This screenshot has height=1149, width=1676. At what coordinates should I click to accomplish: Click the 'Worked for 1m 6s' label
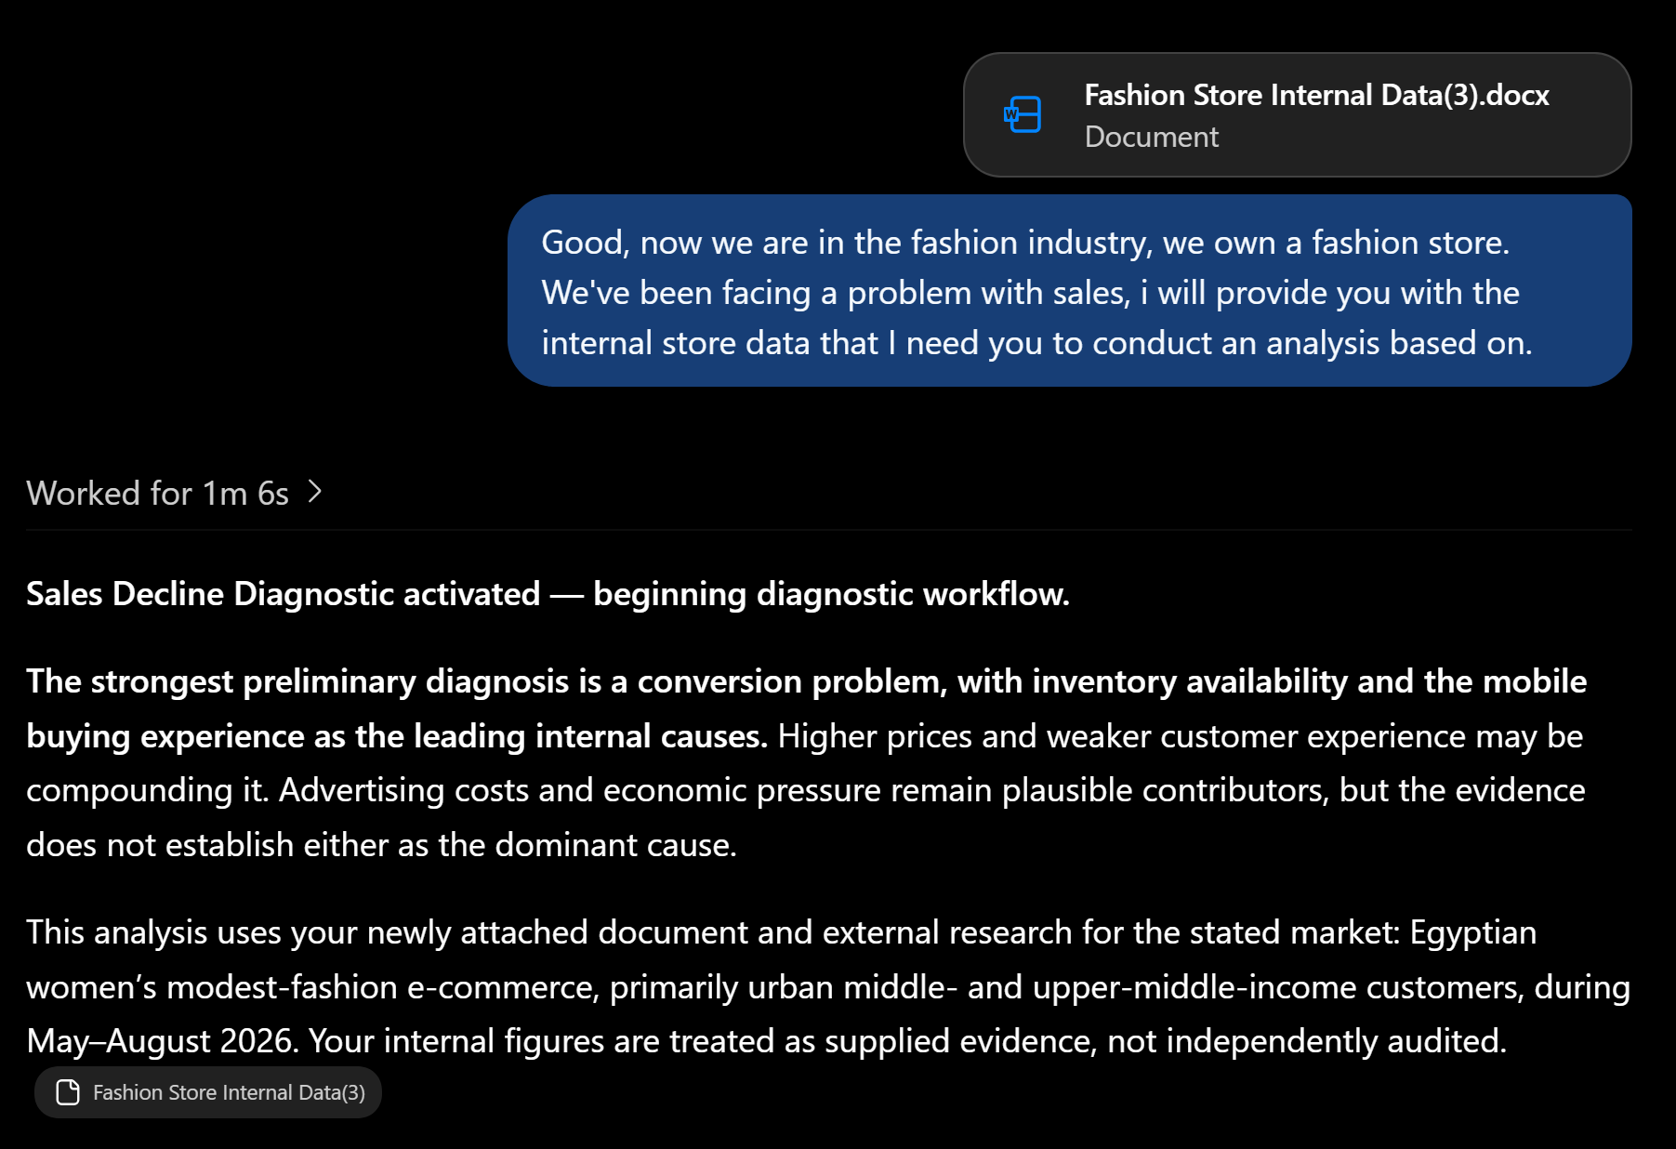click(x=157, y=493)
